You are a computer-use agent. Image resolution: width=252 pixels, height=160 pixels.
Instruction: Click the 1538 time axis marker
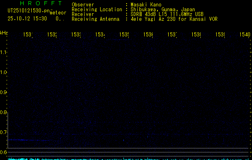[x=196, y=34]
